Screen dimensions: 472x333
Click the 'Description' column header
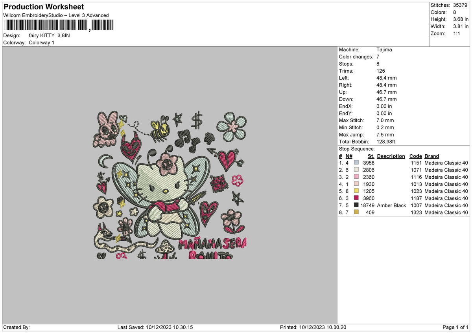coord(391,156)
